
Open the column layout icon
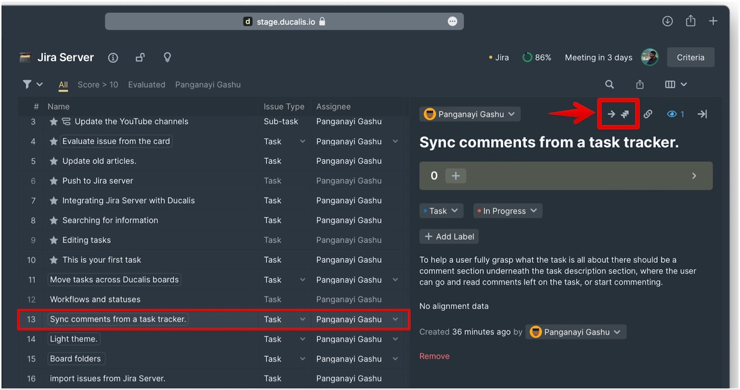pyautogui.click(x=670, y=84)
